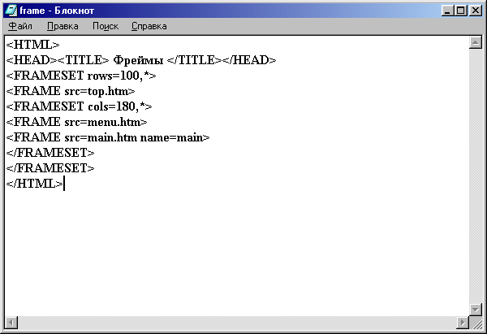Click the <FRAMESET cols=180,*> line
487x334 pixels.
coord(80,106)
